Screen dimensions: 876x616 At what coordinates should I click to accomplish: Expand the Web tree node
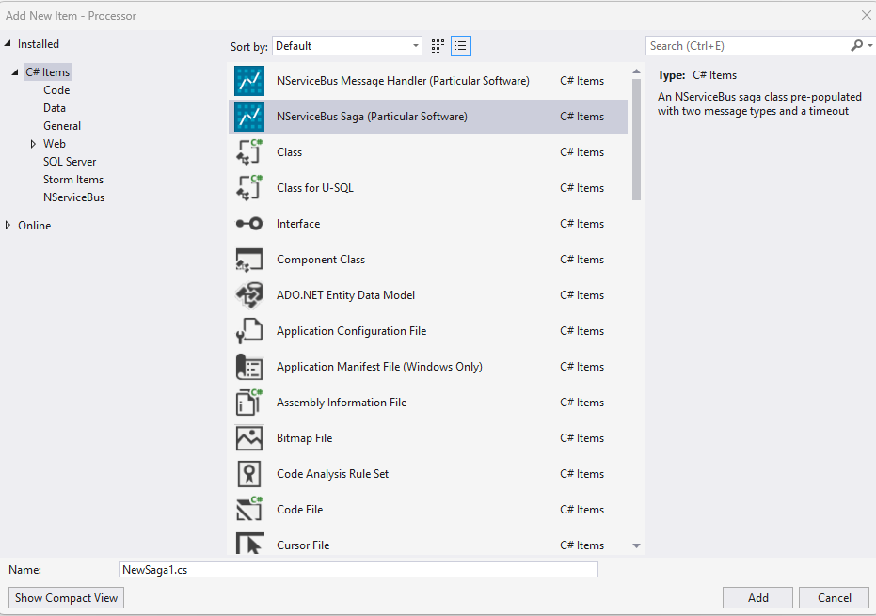click(x=33, y=144)
